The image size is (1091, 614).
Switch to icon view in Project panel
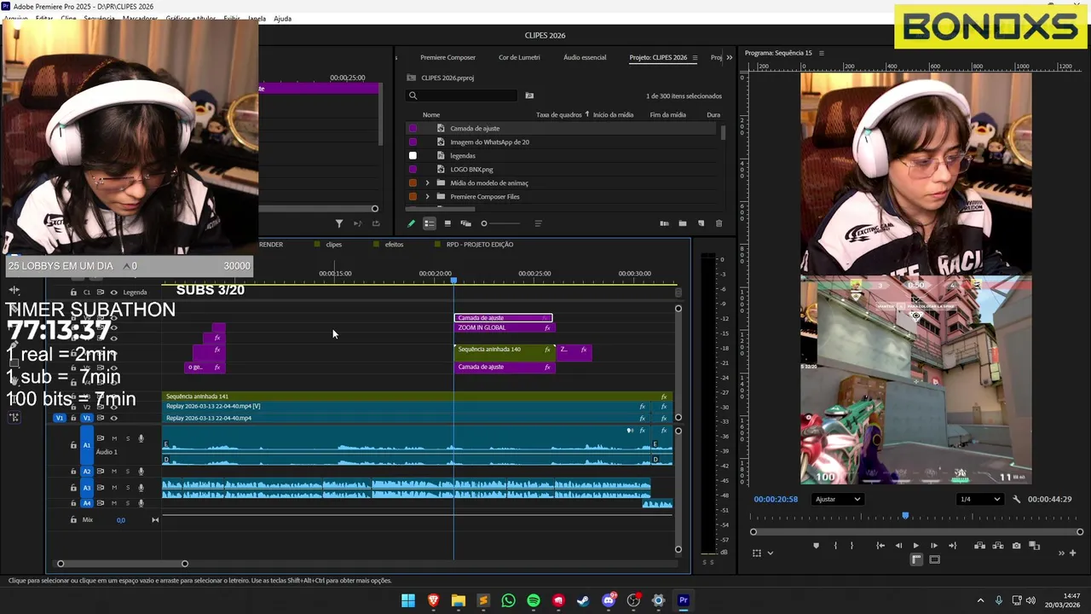(x=447, y=223)
